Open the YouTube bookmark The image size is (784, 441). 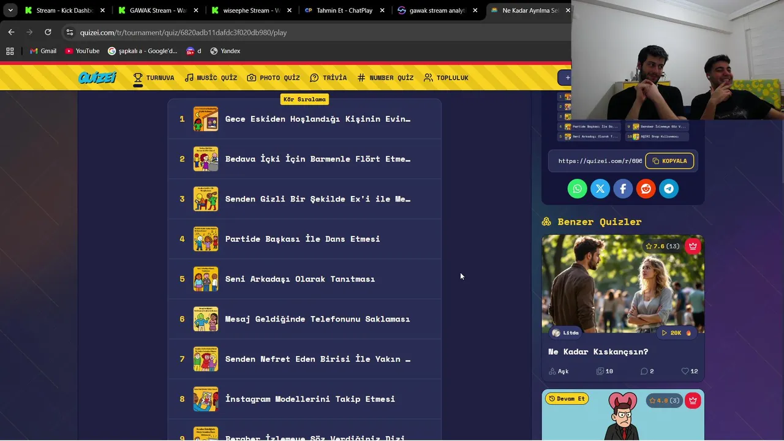click(82, 51)
